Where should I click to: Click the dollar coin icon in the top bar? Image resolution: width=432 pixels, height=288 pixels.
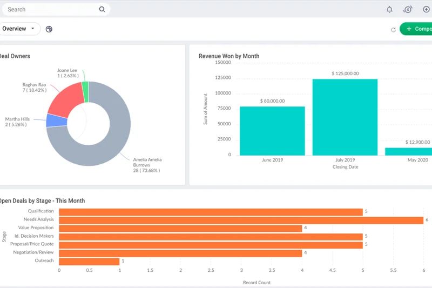coord(408,9)
